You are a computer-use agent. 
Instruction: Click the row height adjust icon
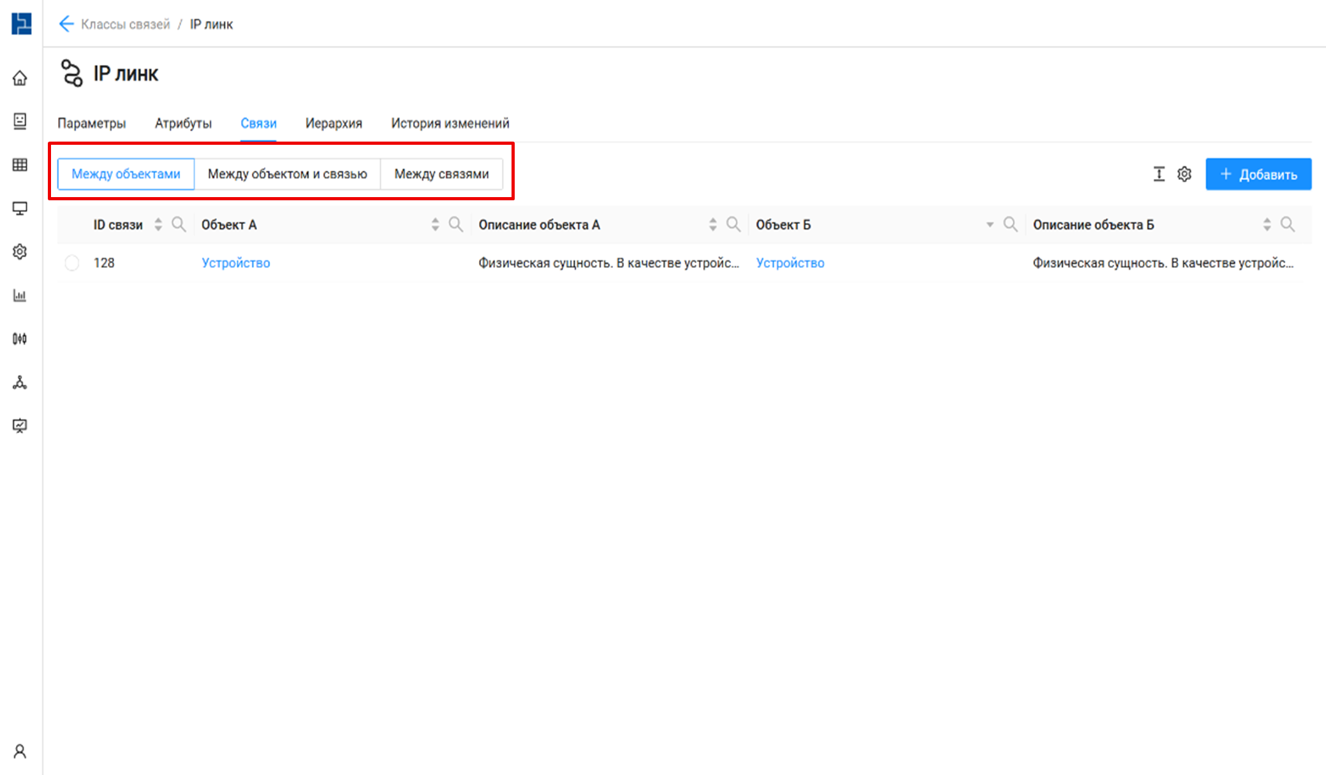1159,174
